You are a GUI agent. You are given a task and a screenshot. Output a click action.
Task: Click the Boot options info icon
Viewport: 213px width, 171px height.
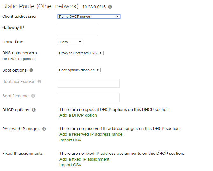(x=31, y=70)
